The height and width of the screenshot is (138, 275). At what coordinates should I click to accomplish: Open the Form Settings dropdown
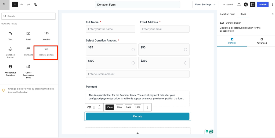pos(205,5)
